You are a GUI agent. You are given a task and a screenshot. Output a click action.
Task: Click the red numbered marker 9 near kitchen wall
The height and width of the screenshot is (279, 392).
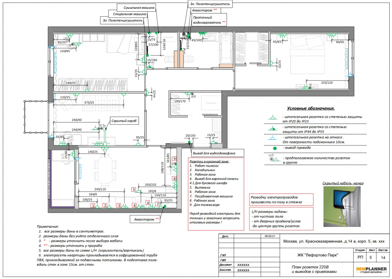[x=174, y=159]
